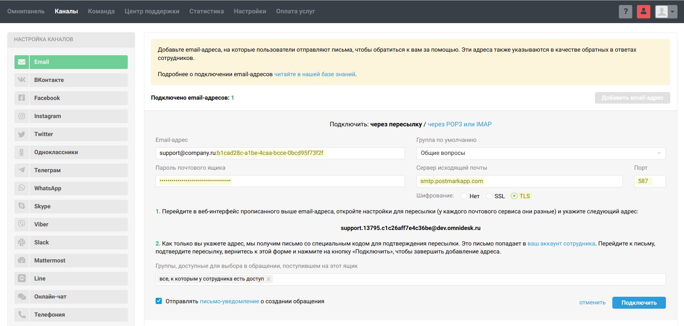Switch to 'через POP3 или IMAP' link
The image size is (684, 326).
point(459,124)
